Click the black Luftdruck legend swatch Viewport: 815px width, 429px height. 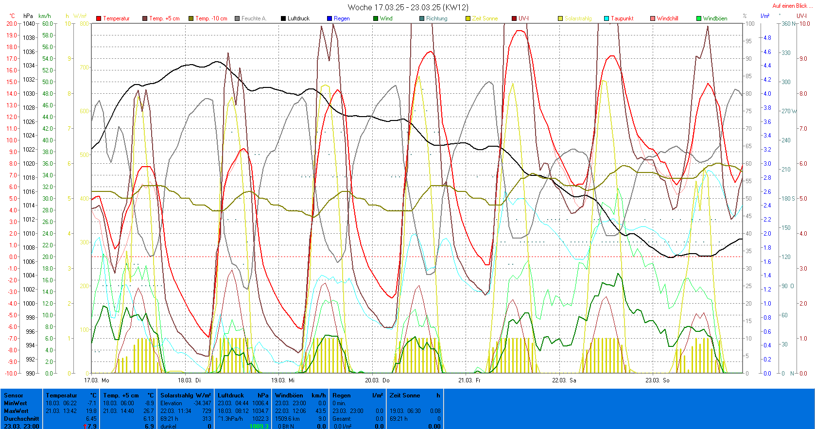tap(283, 18)
